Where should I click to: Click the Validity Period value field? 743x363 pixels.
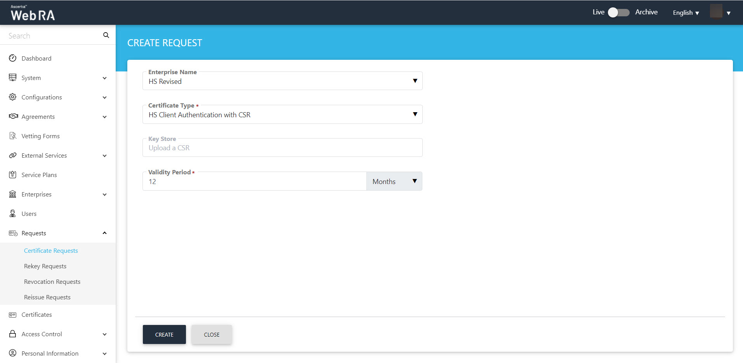click(254, 181)
